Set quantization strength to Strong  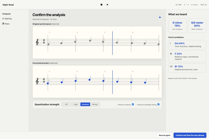pos(95,104)
